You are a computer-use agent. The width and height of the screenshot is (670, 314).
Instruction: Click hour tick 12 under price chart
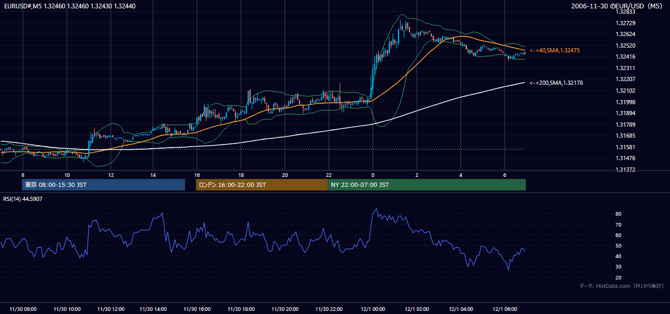pos(111,175)
